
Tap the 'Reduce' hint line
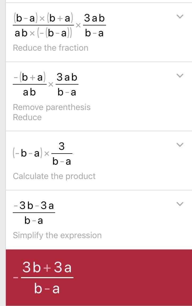coord(27,117)
